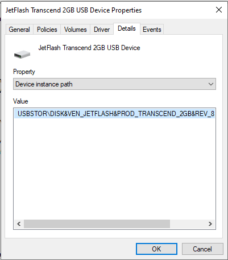Click the JetFlash Transcend 2GB USB Device label
228x260 pixels.
[x=89, y=48]
